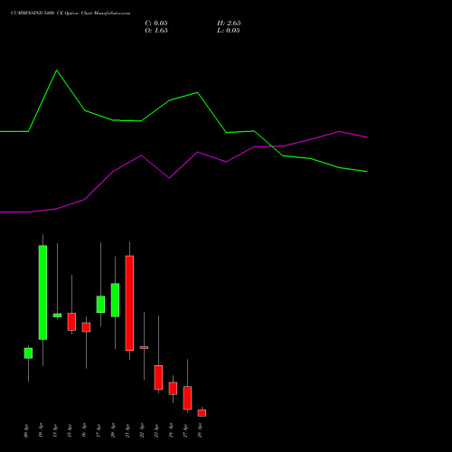Image resolution: width=452 pixels, height=452 pixels.
Task: Click the 21 Apr date label
Action: click(x=127, y=431)
